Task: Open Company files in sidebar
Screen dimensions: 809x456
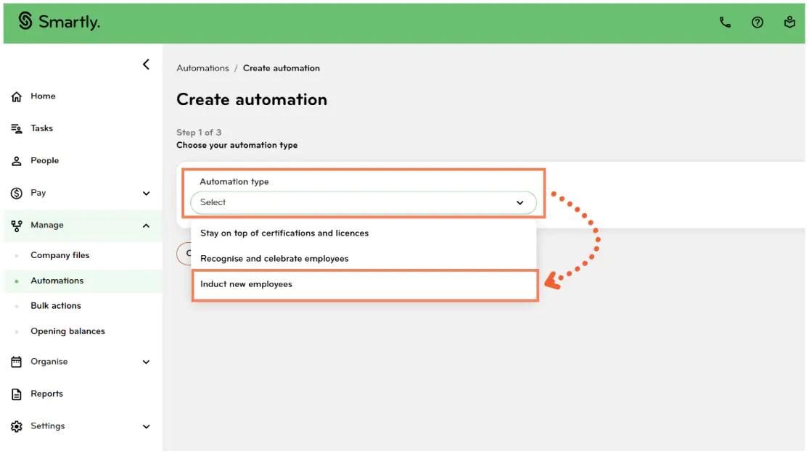Action: pyautogui.click(x=59, y=255)
